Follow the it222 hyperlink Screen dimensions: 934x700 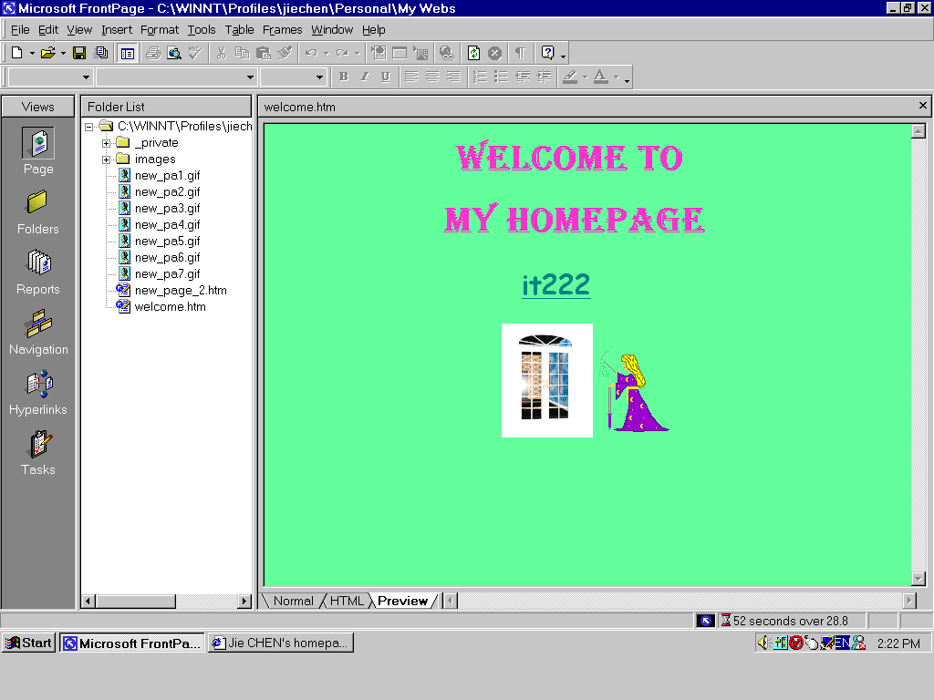[x=555, y=284]
